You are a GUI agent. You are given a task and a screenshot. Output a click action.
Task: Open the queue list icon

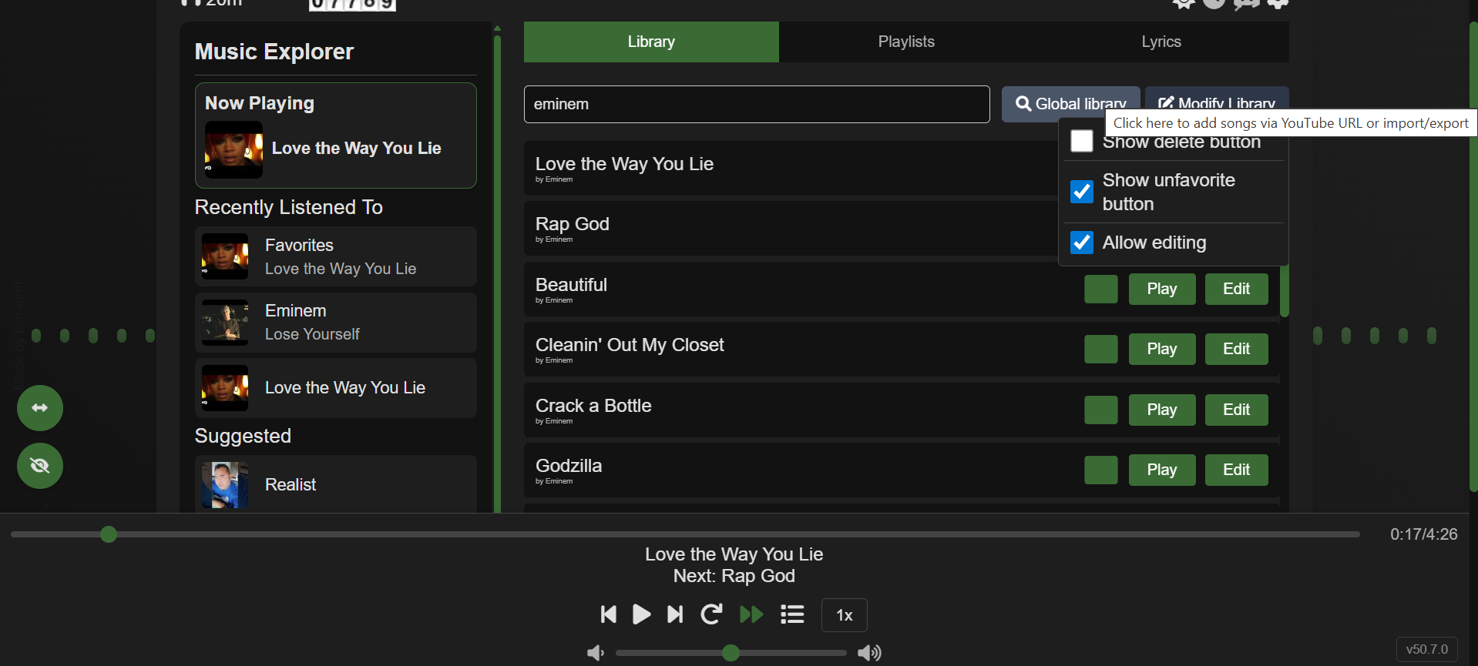(792, 614)
